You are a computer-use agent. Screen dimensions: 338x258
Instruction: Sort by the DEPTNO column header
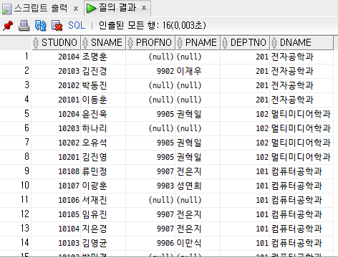click(245, 43)
